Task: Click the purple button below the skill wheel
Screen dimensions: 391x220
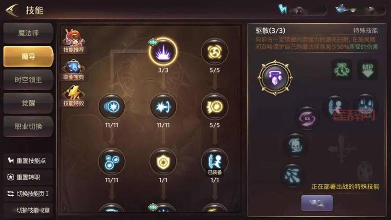Action: (x=317, y=203)
